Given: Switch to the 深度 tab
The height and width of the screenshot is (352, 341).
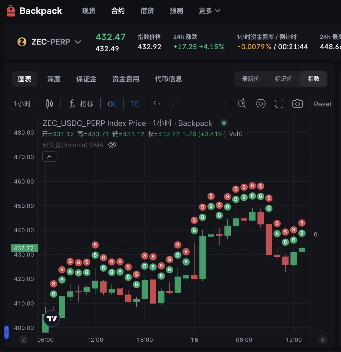Looking at the screenshot, I should (x=54, y=79).
